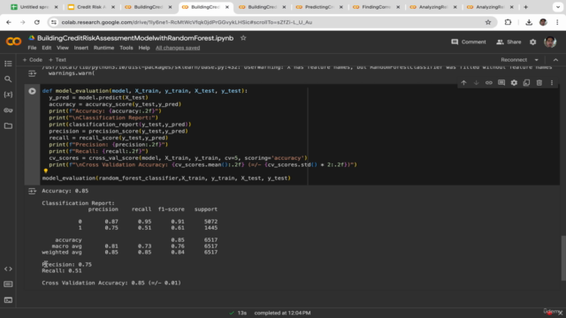
Task: Open a new browser tab
Action: (x=526, y=7)
